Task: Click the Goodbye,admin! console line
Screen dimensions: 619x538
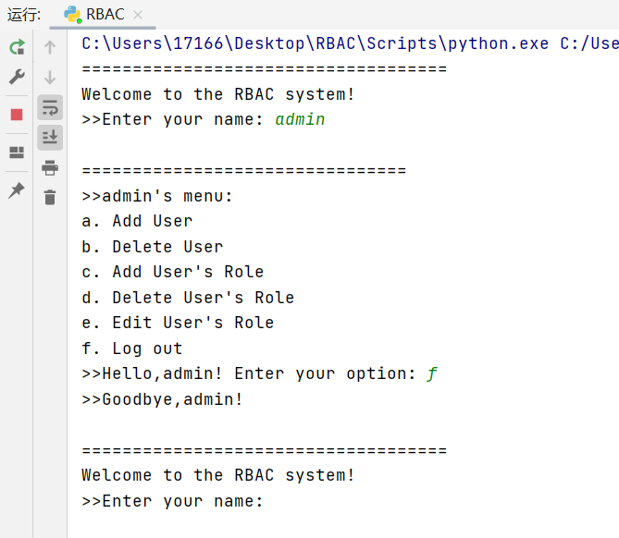Action: click(162, 399)
